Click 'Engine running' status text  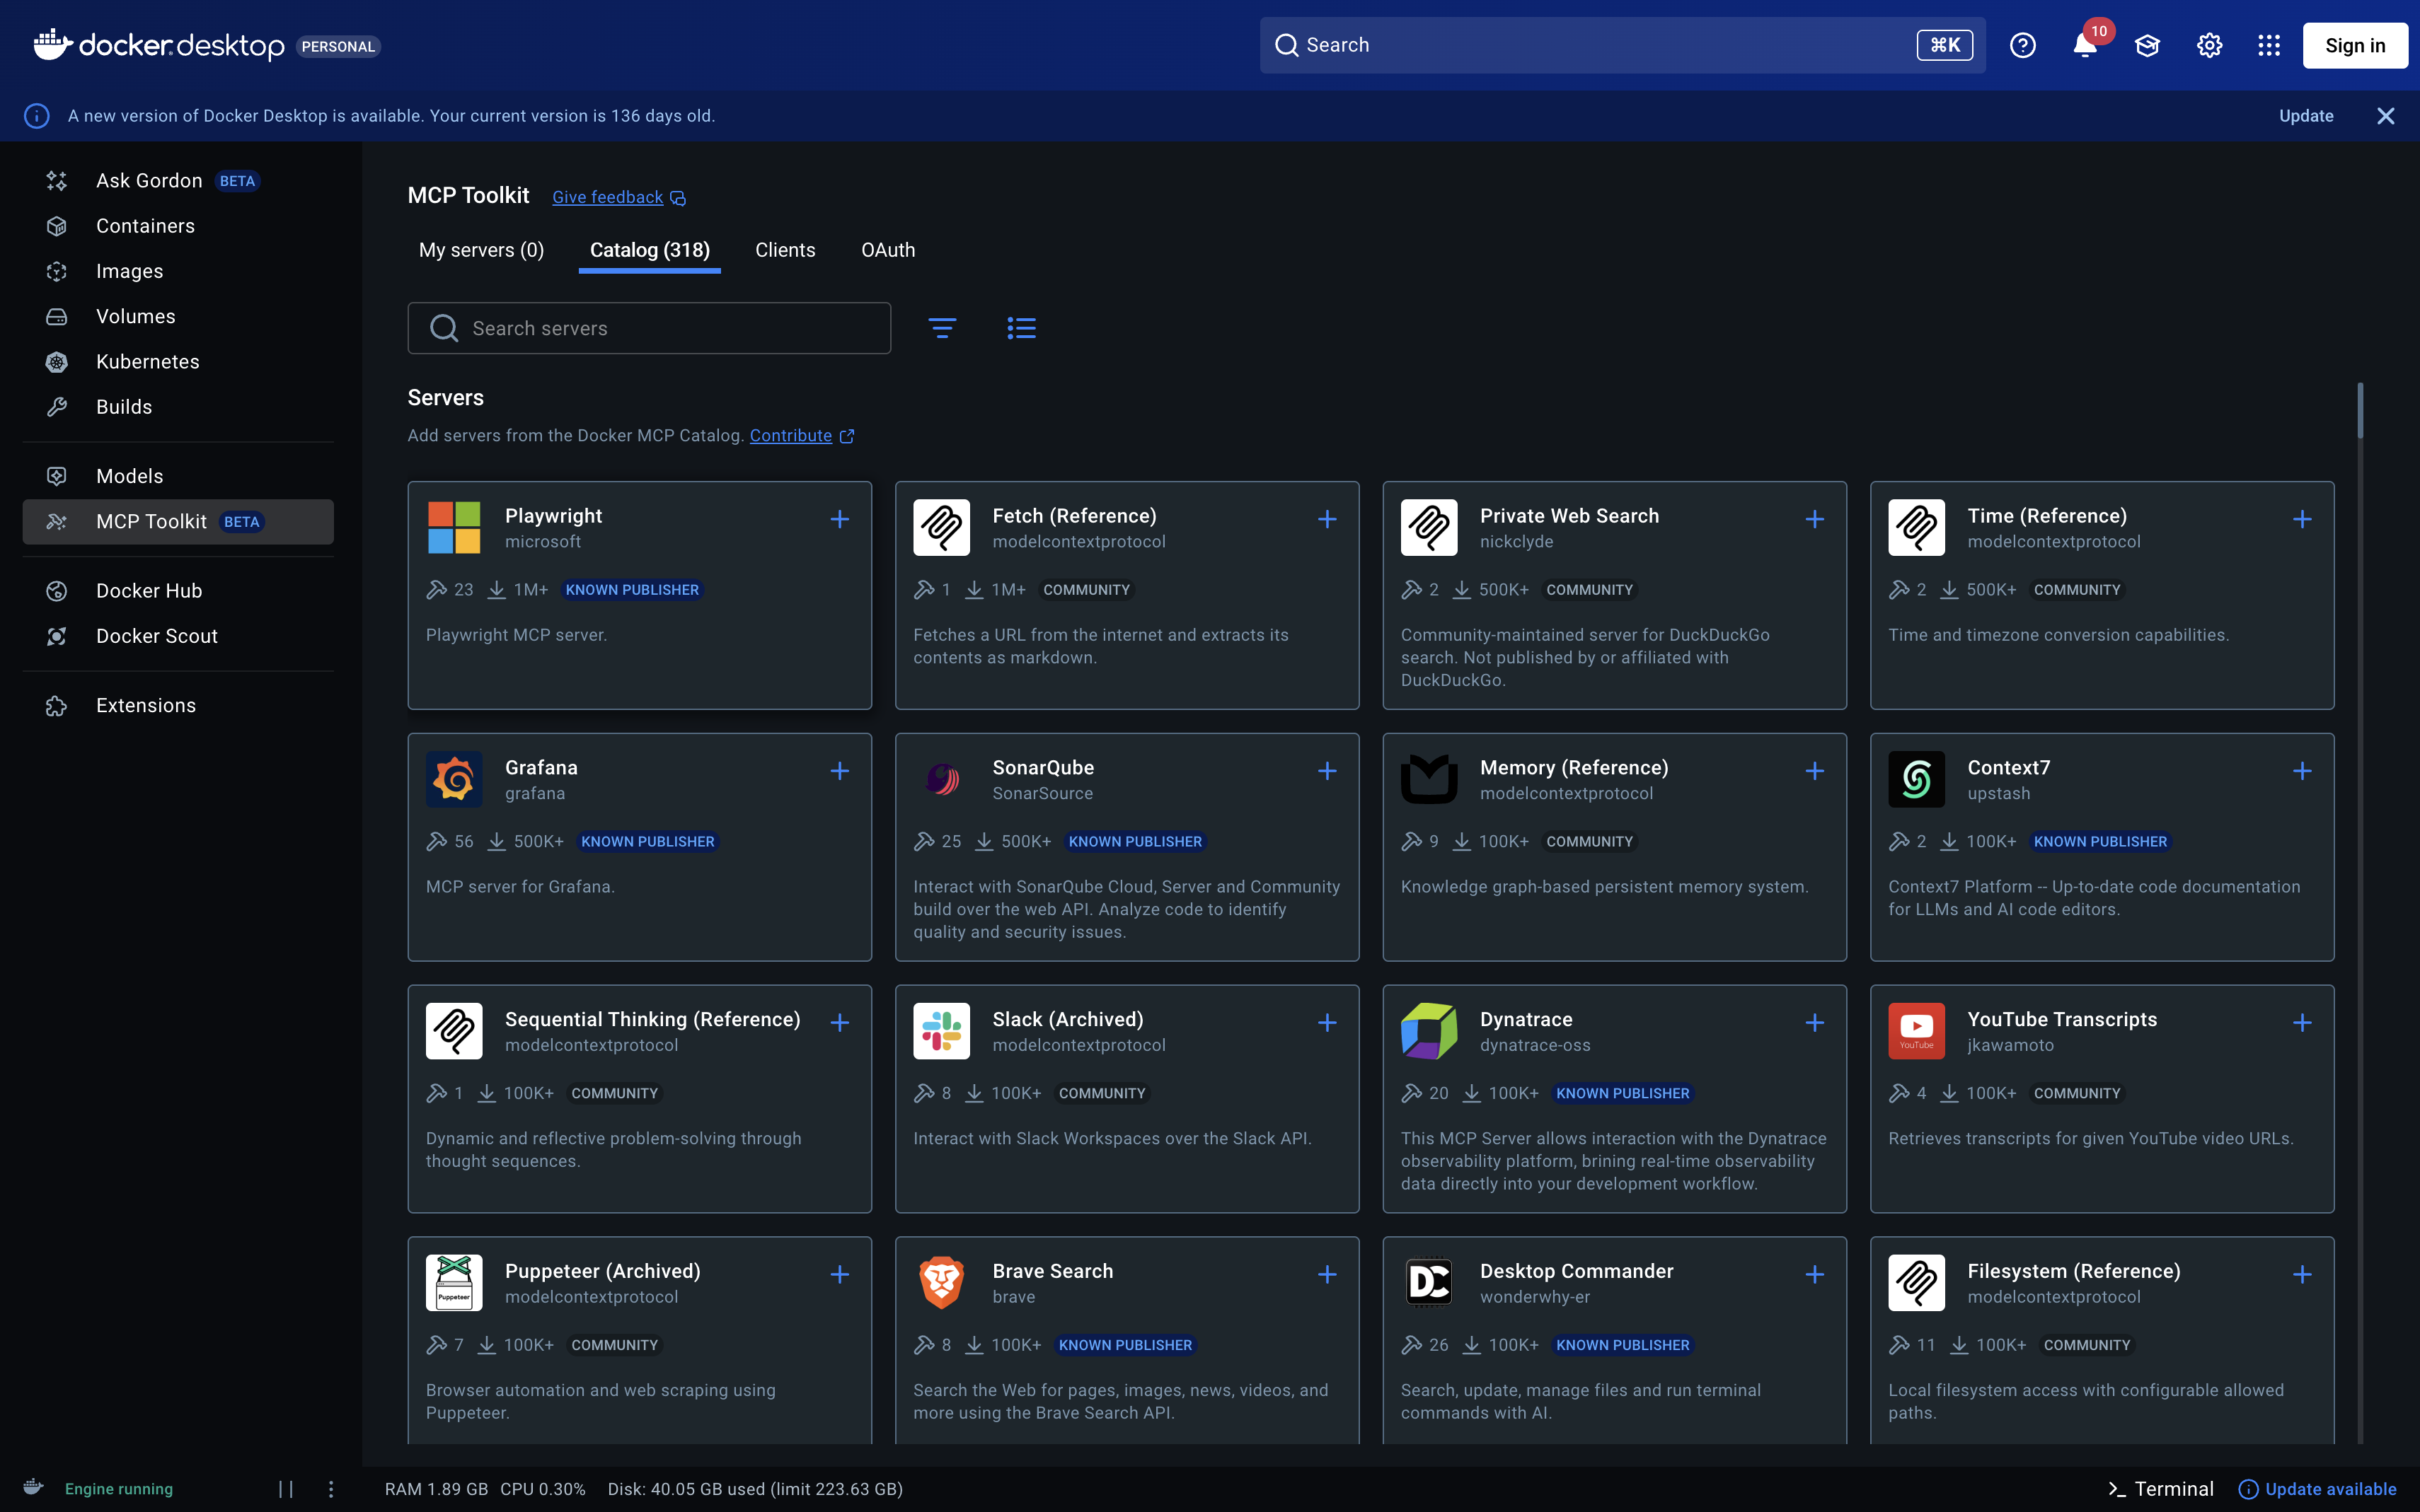[x=119, y=1489]
